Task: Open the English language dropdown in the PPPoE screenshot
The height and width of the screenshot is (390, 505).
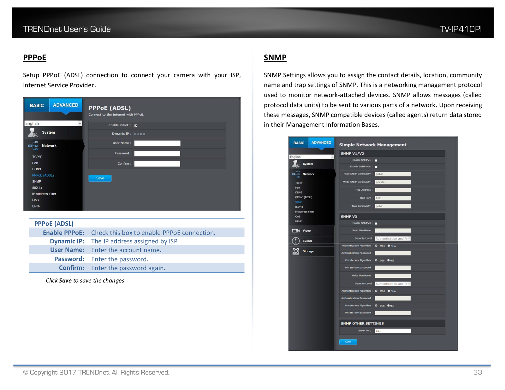Action: [x=53, y=123]
